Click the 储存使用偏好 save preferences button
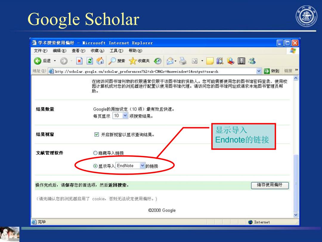This screenshot has height=242, width=322. (270, 185)
